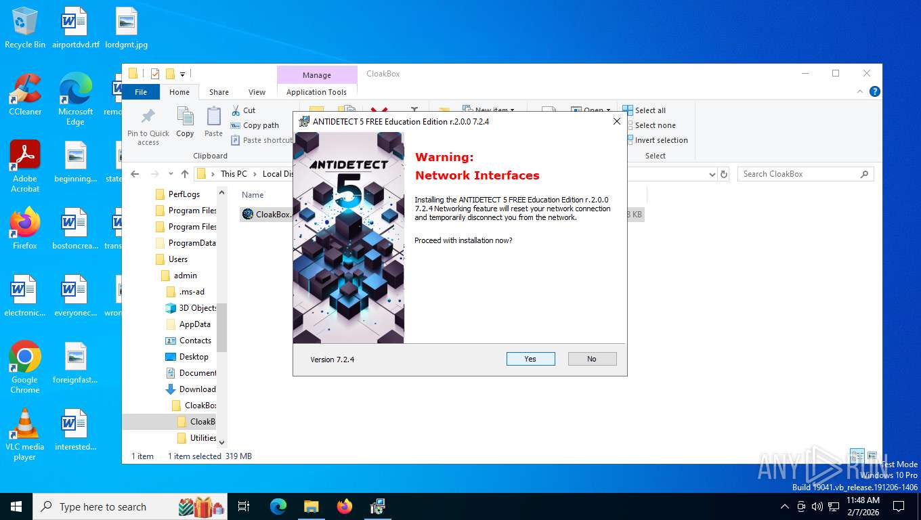Click Paste shortcut in Clipboard group

[261, 140]
